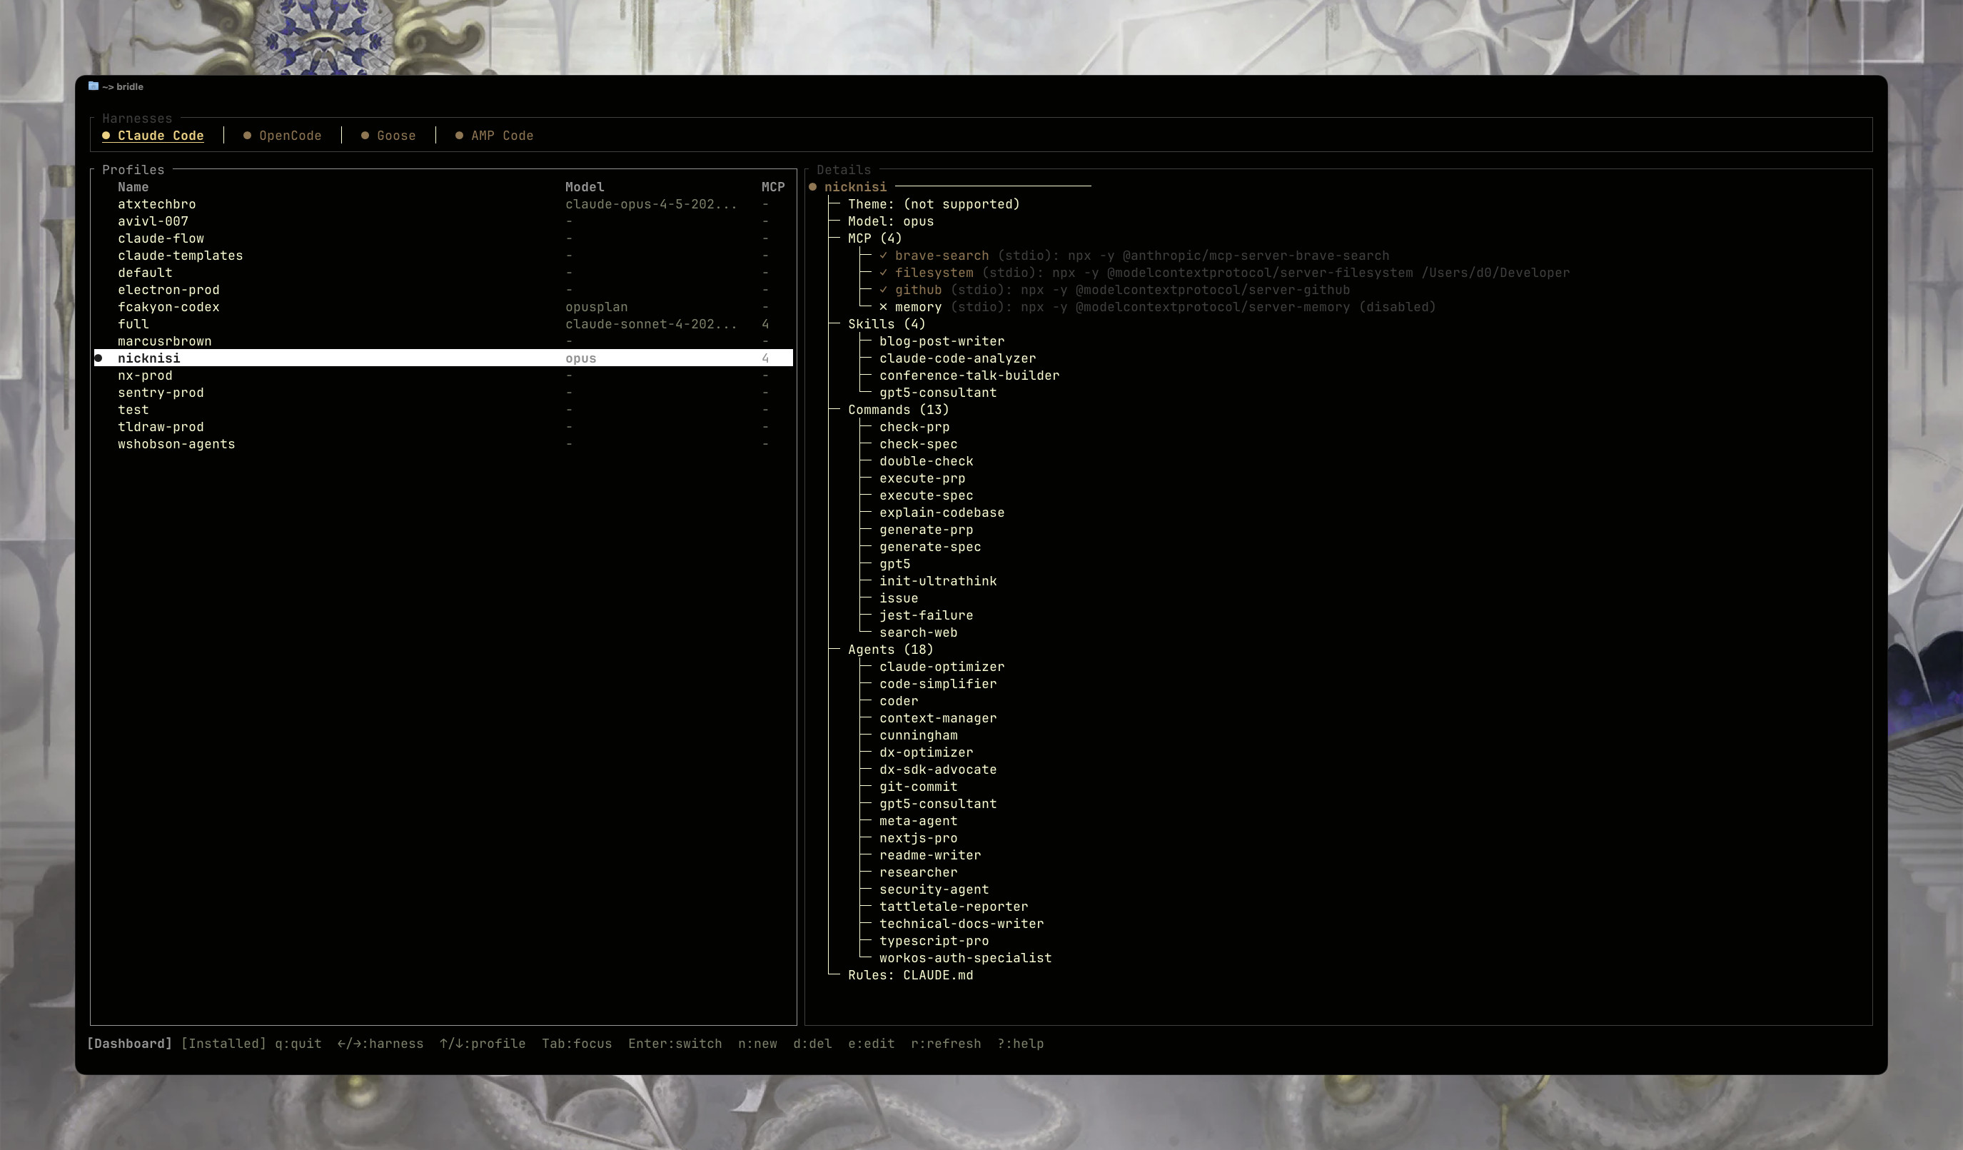Switch to the Goose harness tab
This screenshot has width=1963, height=1150.
pos(395,136)
